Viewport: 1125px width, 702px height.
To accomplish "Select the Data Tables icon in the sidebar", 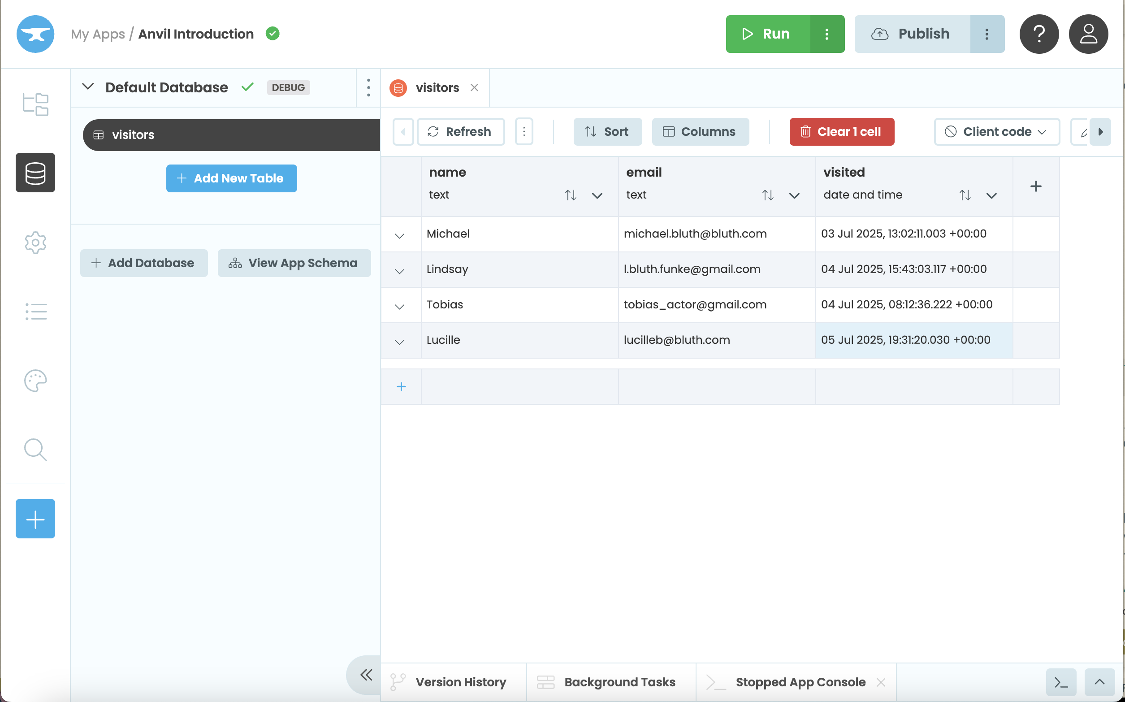I will pos(35,173).
